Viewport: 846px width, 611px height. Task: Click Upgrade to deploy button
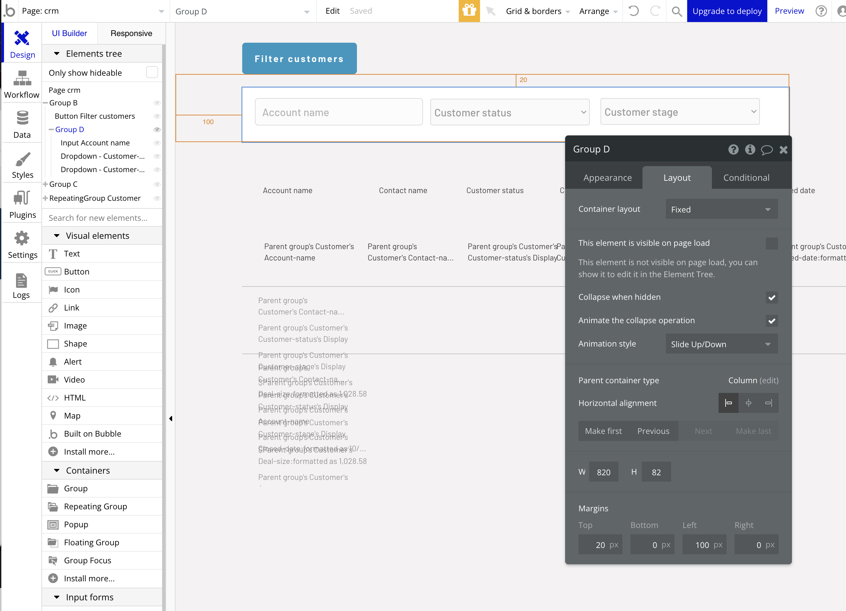pyautogui.click(x=727, y=11)
